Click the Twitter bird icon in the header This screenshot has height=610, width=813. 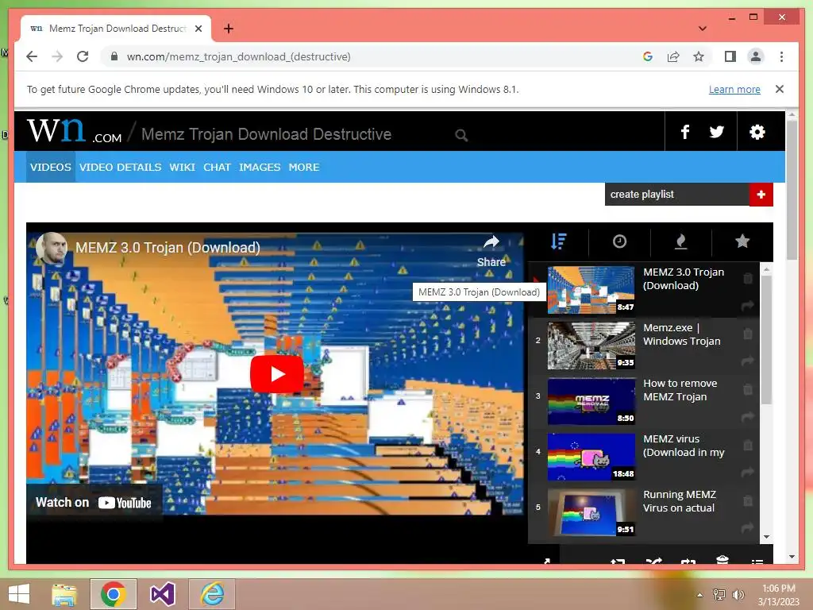(717, 132)
